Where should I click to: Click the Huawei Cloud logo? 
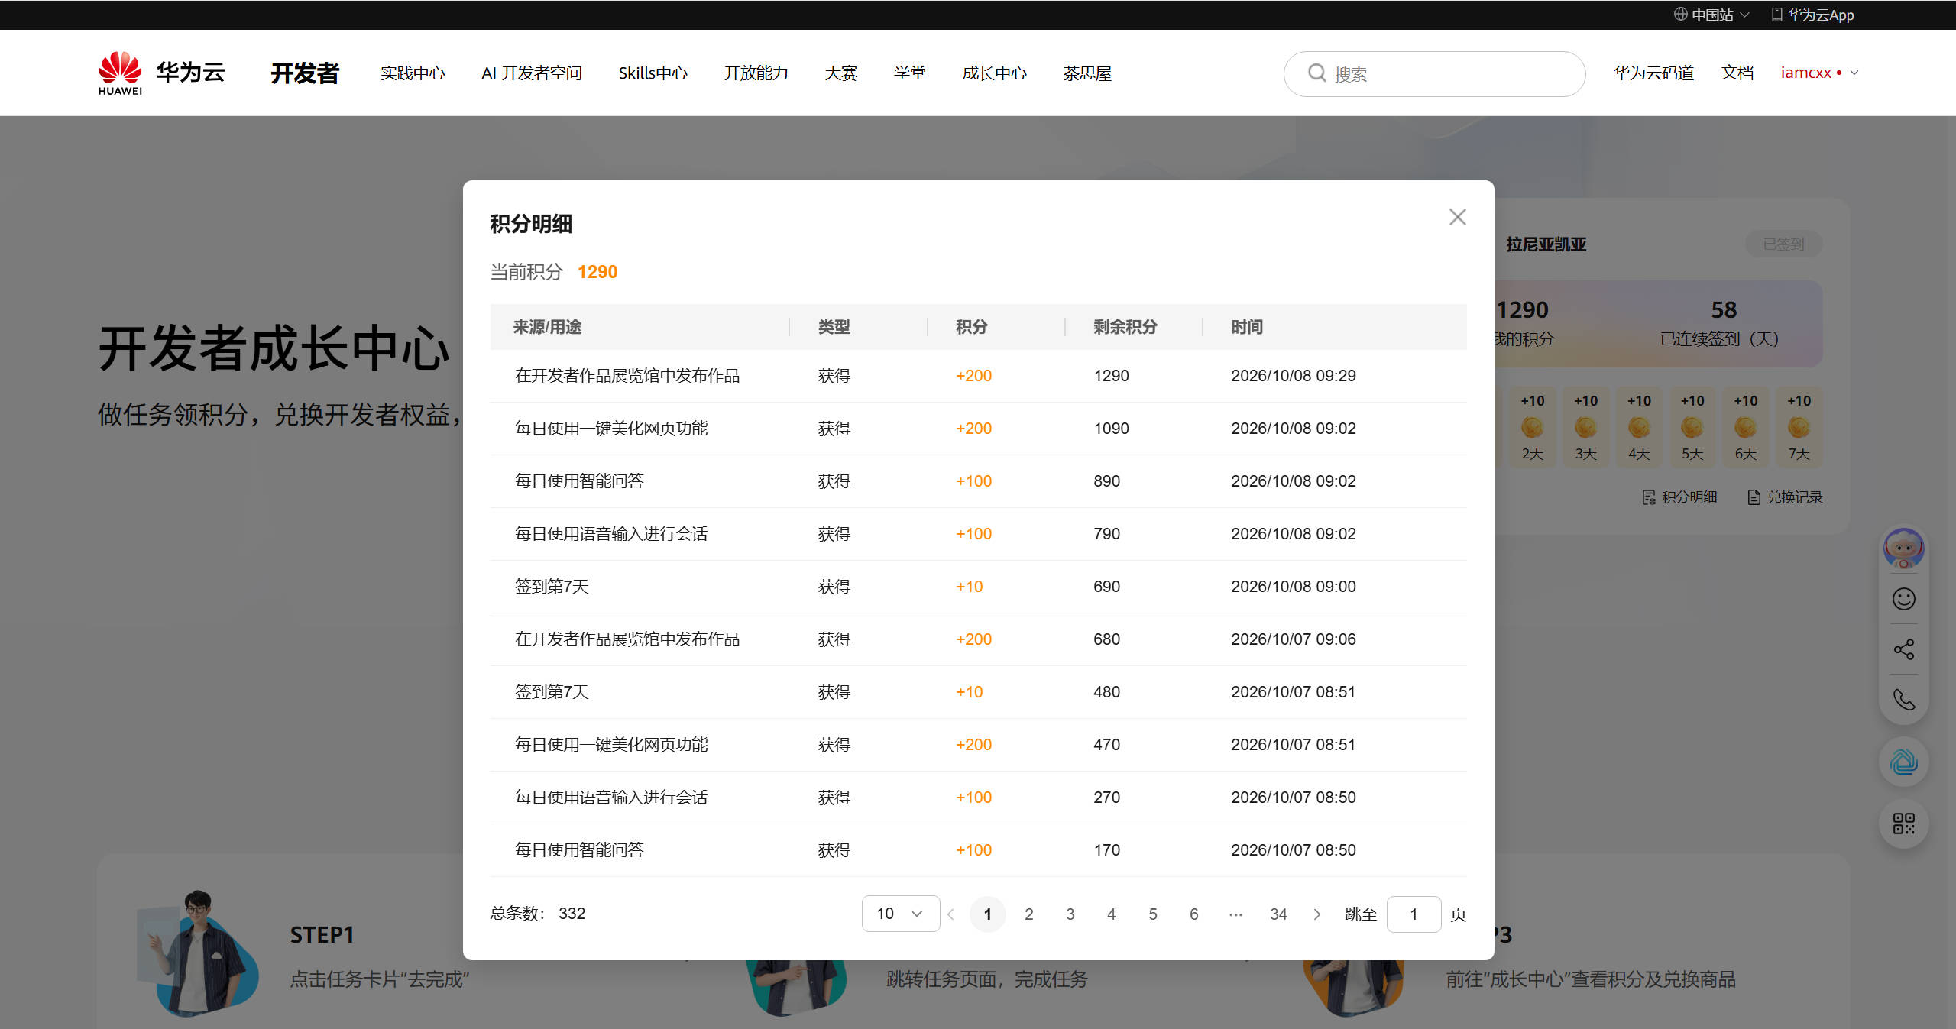[161, 73]
